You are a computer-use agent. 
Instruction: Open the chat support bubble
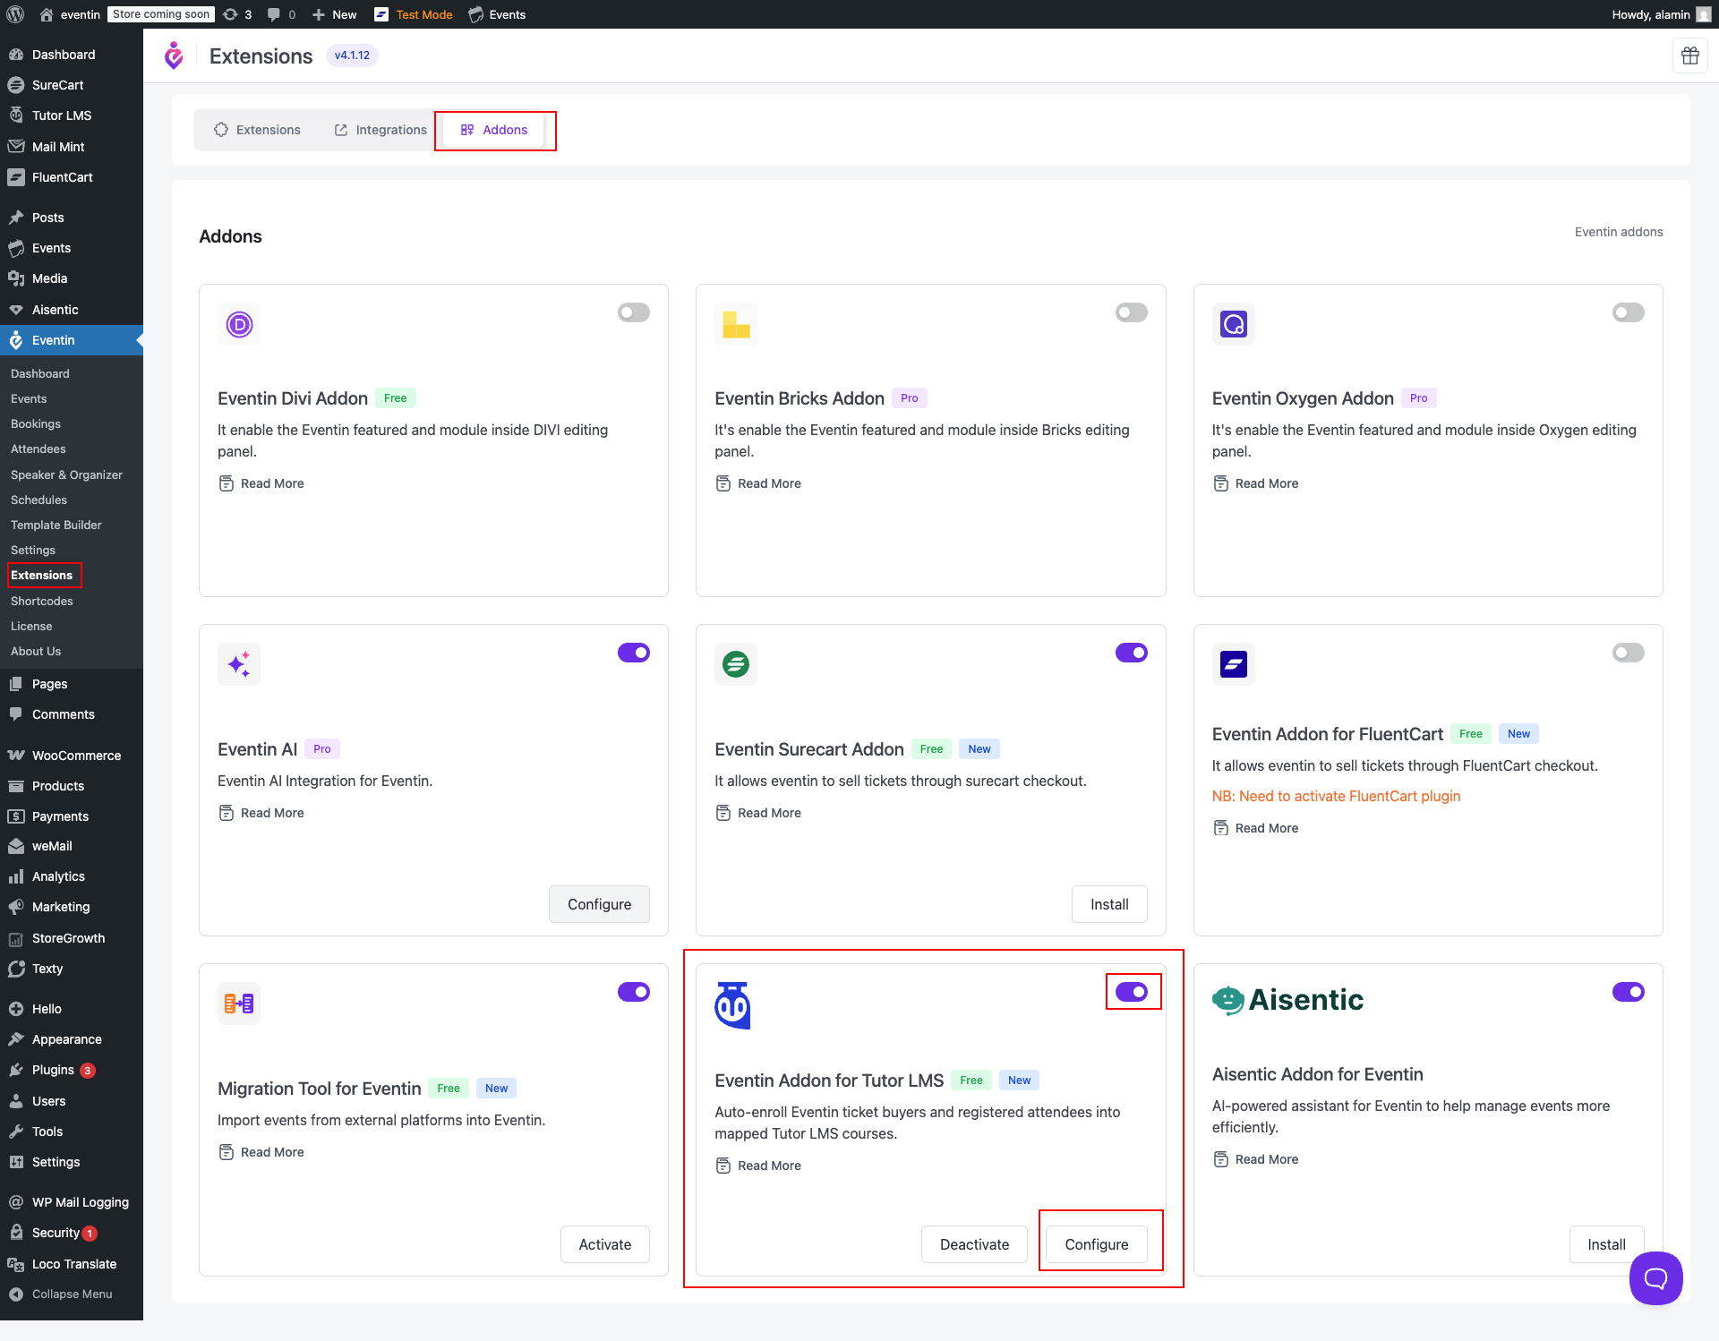[x=1655, y=1277]
